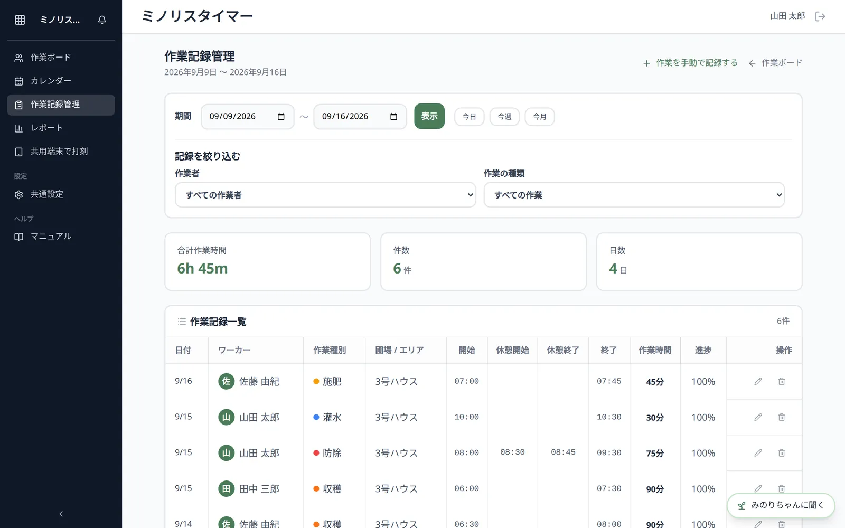Edit the 9/15 灌水 record
Viewport: 845px width, 528px height.
tap(758, 417)
